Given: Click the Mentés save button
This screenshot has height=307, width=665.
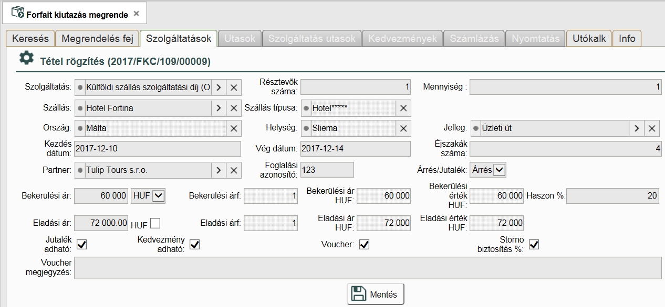Looking at the screenshot, I should click(x=376, y=294).
